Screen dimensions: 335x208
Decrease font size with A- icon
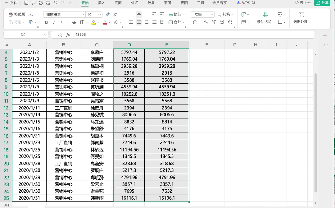(115, 14)
